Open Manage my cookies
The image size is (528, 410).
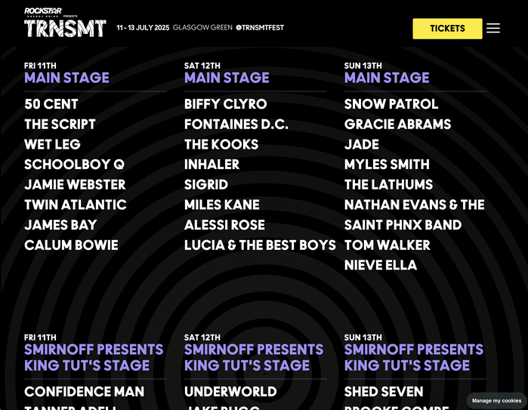(x=496, y=400)
